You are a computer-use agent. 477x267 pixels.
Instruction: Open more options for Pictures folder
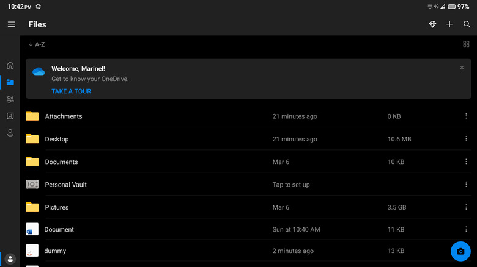[466, 207]
